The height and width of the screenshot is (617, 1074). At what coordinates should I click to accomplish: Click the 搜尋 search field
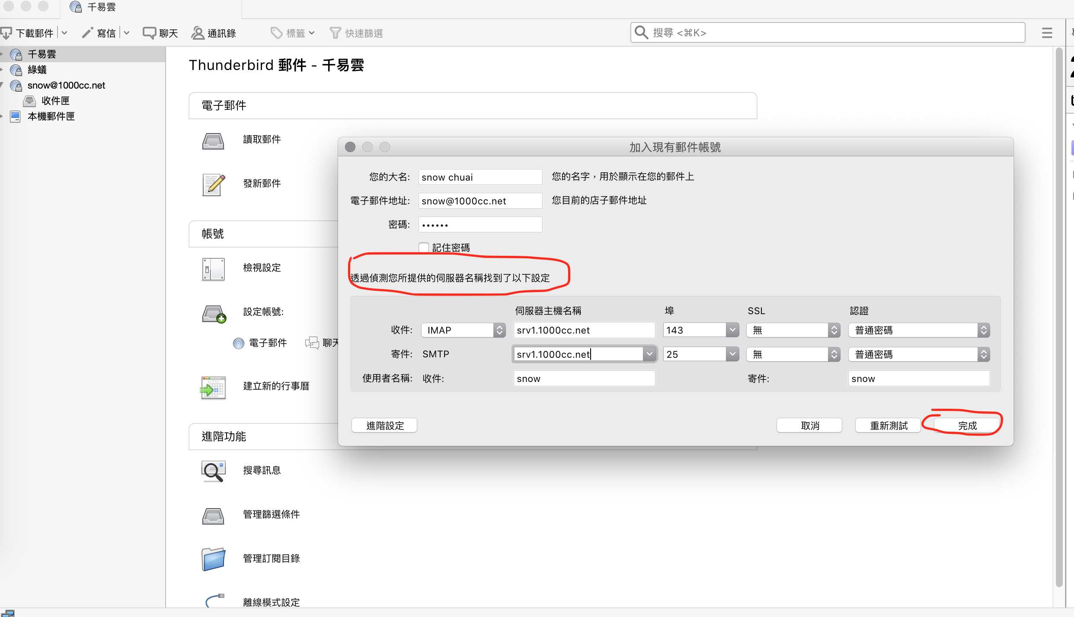[828, 33]
